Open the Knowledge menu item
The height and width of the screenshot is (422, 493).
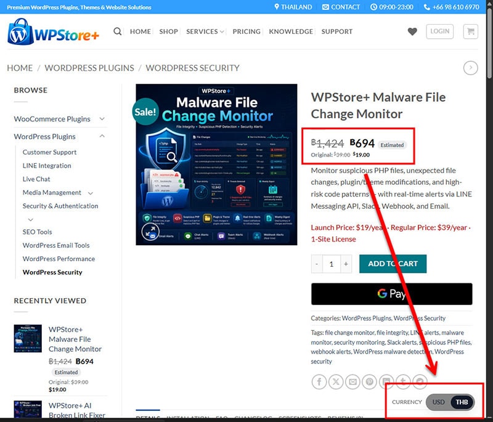coord(291,31)
